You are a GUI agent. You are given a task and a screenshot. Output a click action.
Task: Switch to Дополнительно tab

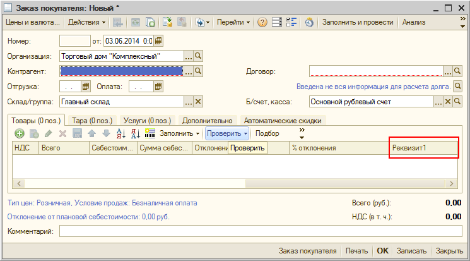[x=208, y=121]
